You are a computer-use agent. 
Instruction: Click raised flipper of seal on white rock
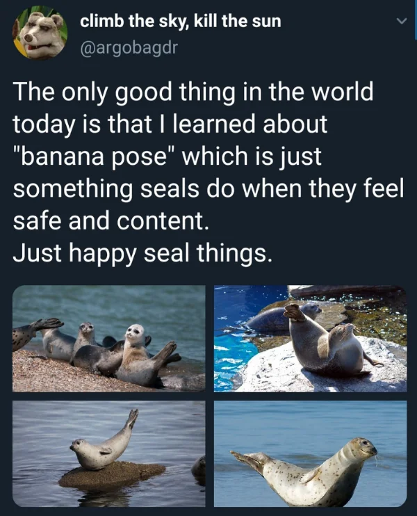(x=295, y=313)
